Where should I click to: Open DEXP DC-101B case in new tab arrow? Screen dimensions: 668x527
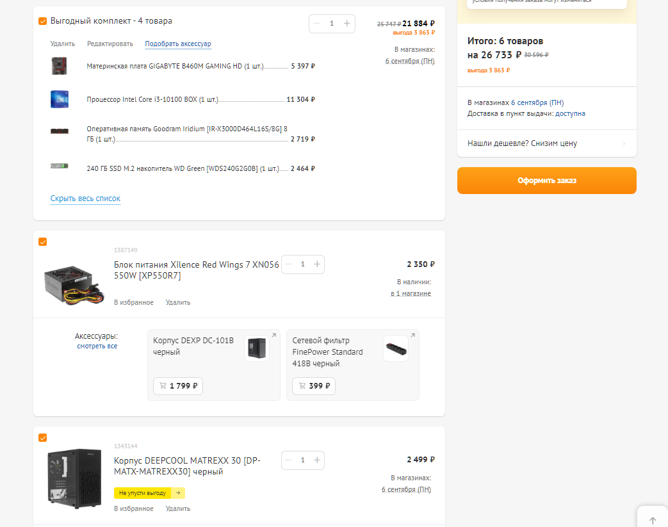click(274, 336)
